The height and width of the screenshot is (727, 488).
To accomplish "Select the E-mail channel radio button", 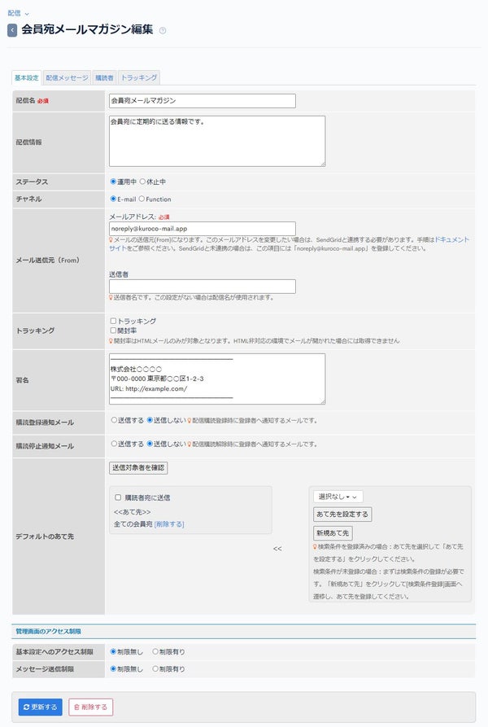I will (x=113, y=199).
